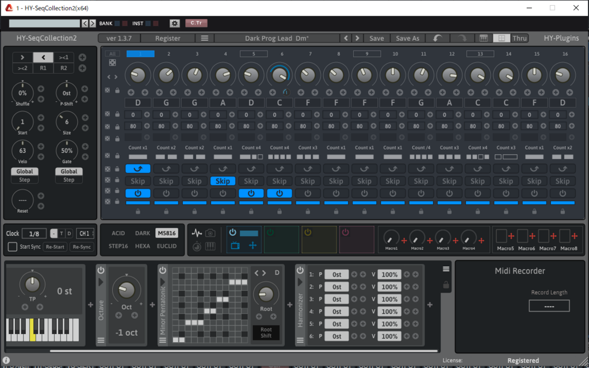Toggle the Minor Pentatonic module power button

(x=162, y=270)
